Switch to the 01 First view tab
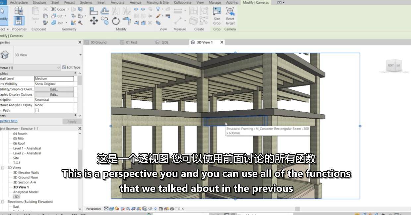Screen dimensions: 411x215 (131, 42)
